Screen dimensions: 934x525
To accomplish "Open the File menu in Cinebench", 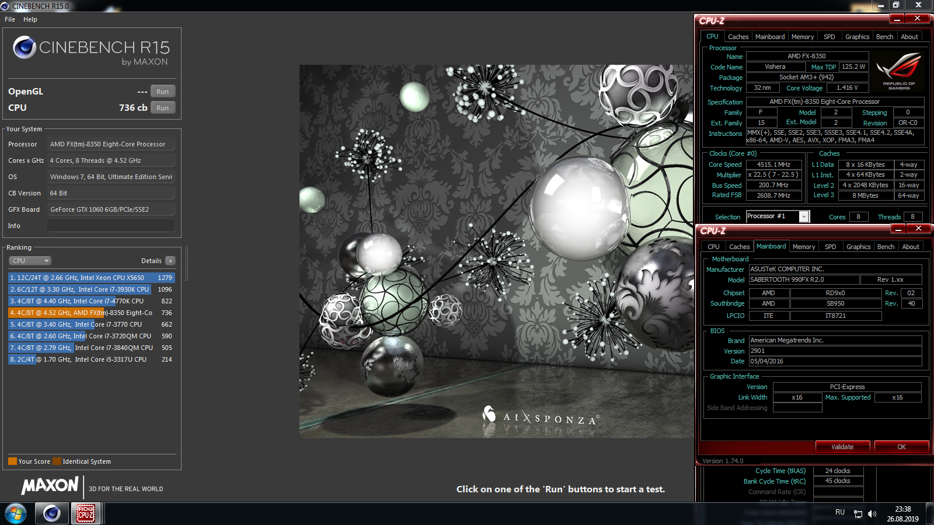I will pyautogui.click(x=10, y=19).
